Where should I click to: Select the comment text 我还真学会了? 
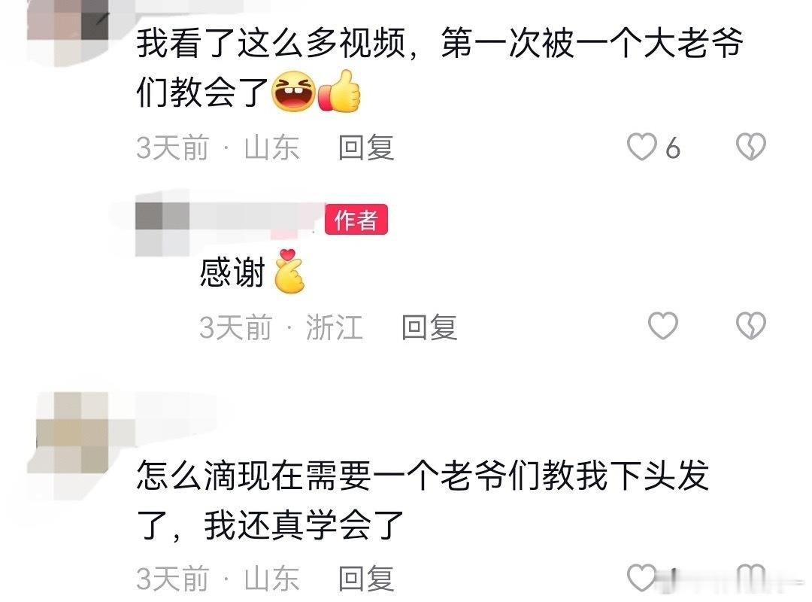click(304, 524)
